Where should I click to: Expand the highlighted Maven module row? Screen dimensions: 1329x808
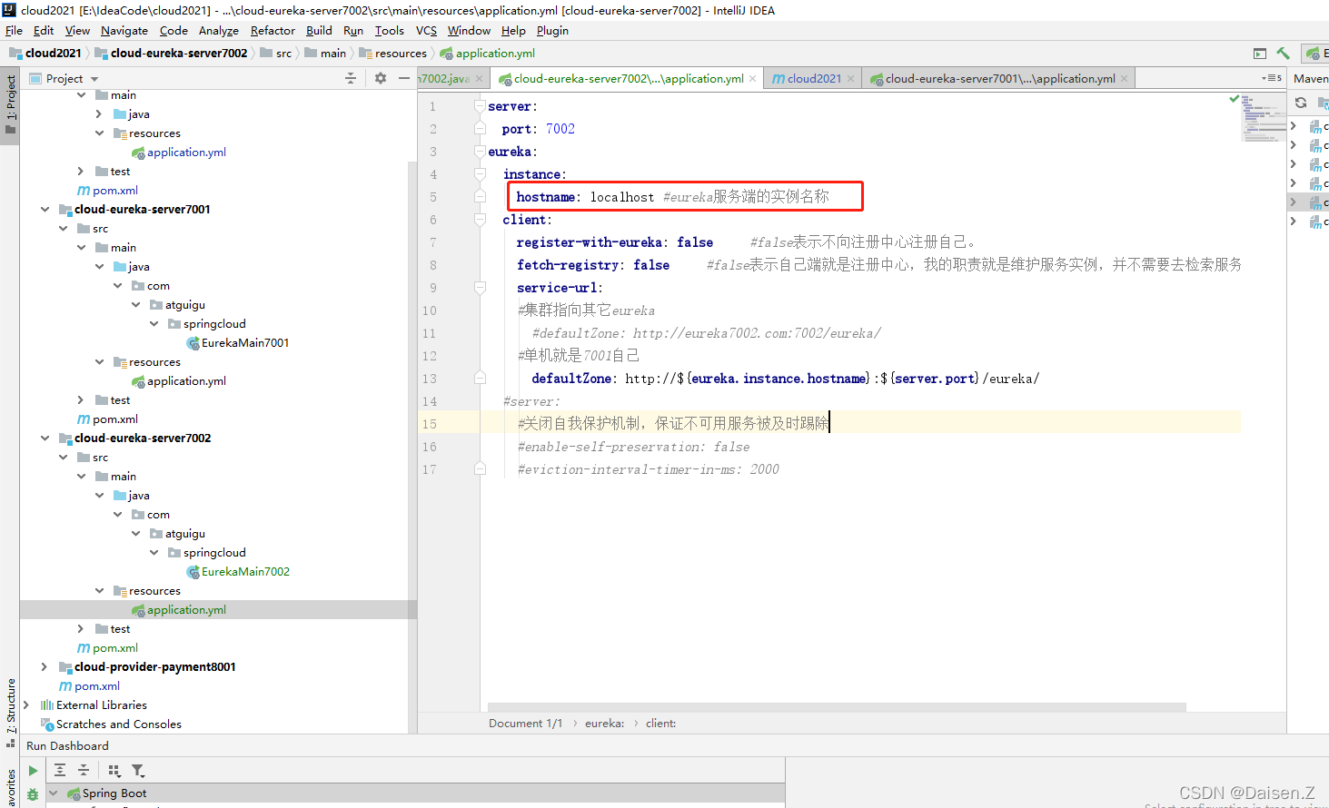[1294, 202]
